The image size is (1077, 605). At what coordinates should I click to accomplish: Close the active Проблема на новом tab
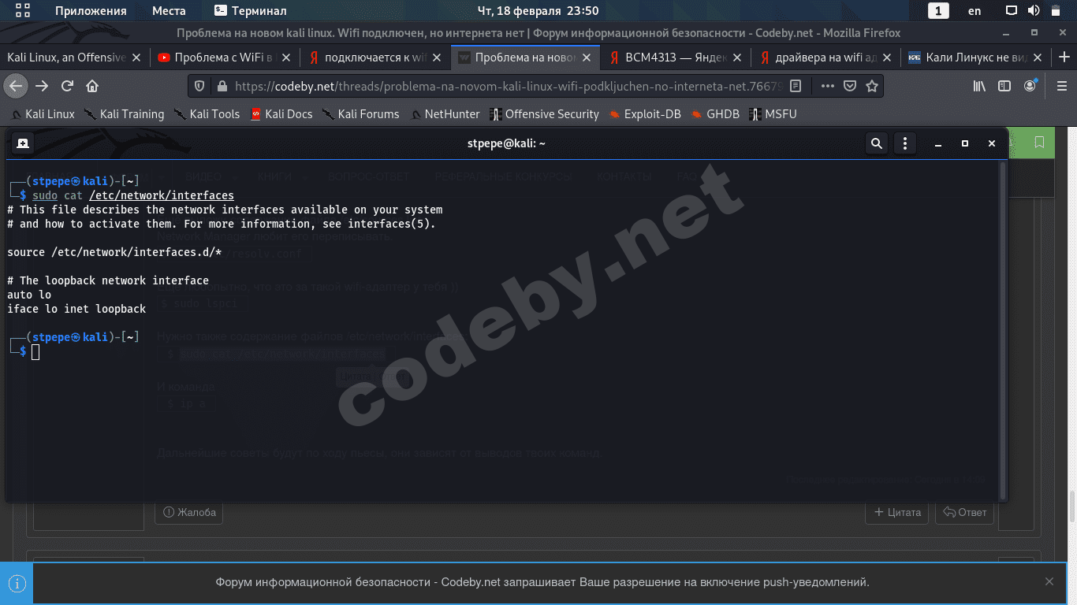point(587,58)
